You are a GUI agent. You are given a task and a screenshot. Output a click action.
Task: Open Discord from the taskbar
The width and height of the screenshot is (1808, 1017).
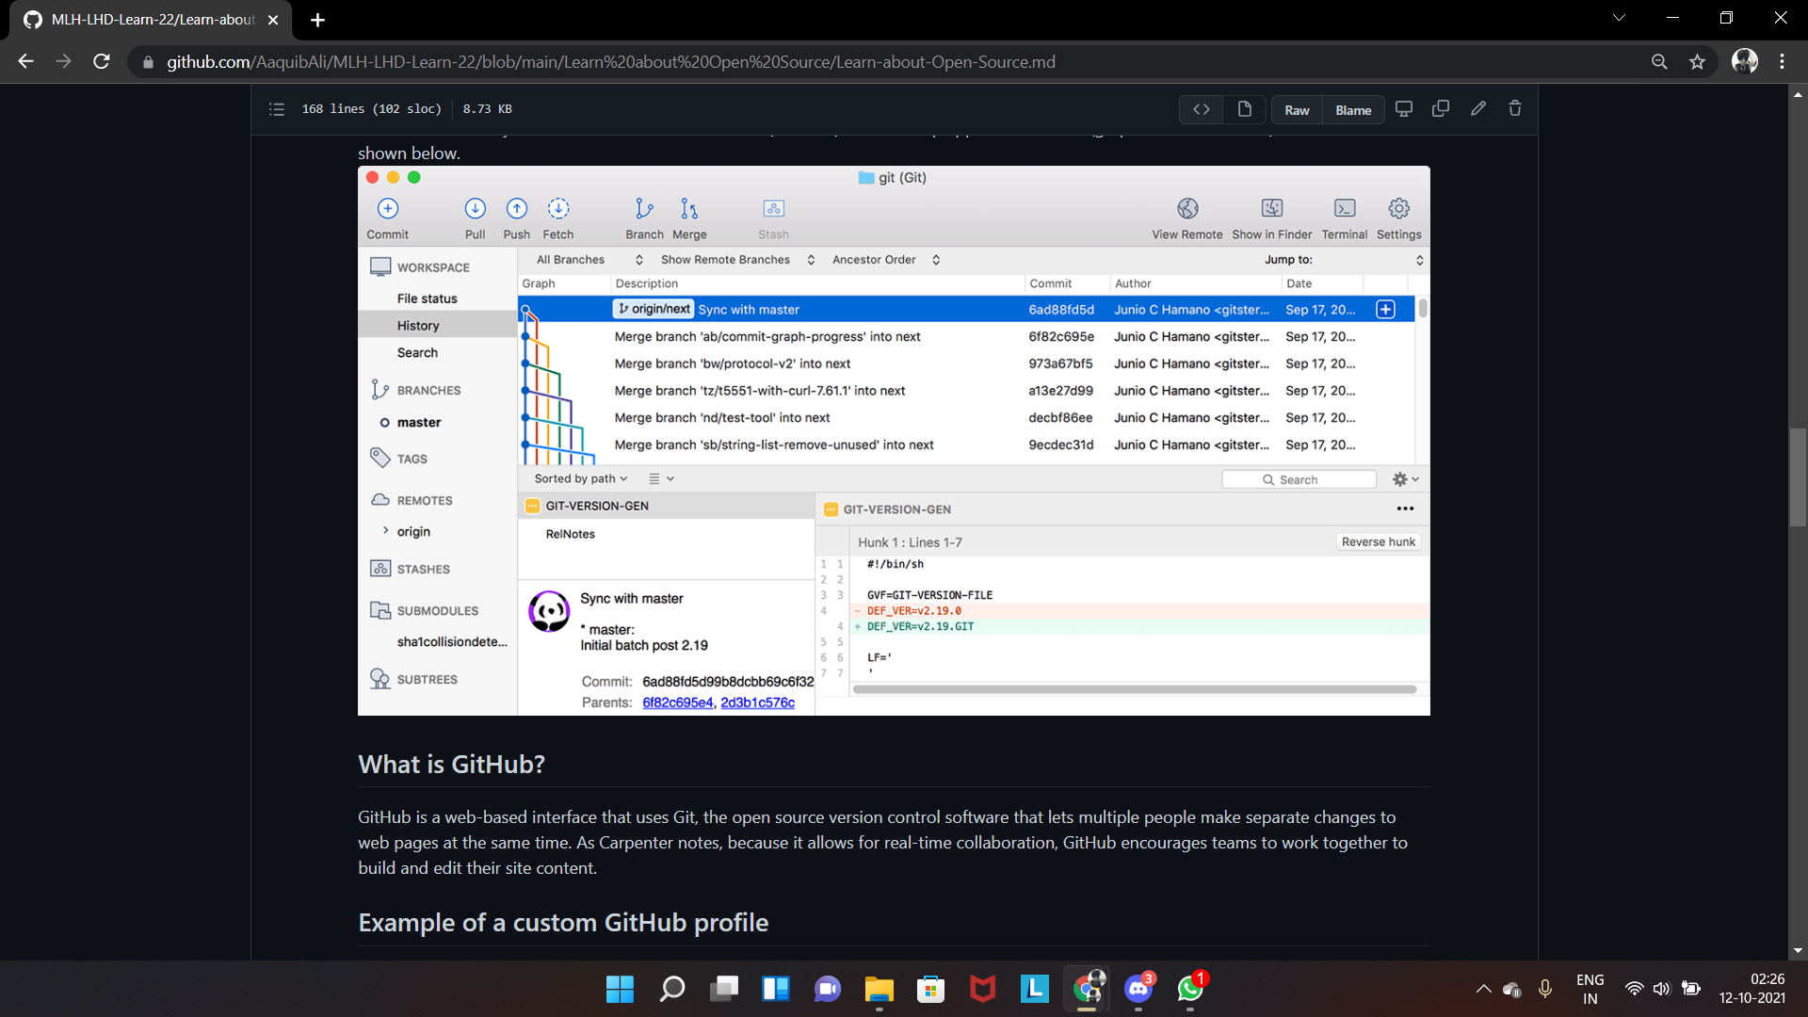(1138, 989)
